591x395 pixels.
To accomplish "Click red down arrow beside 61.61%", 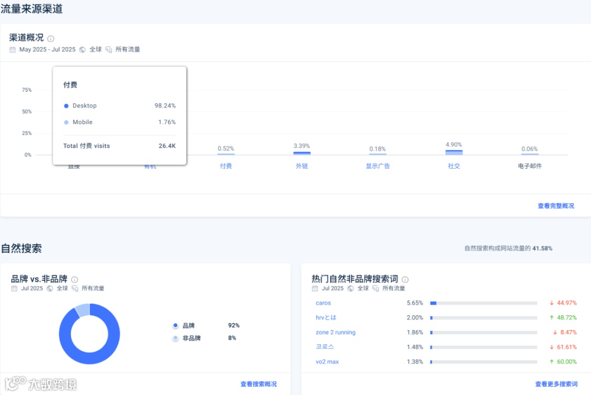I will 552,347.
